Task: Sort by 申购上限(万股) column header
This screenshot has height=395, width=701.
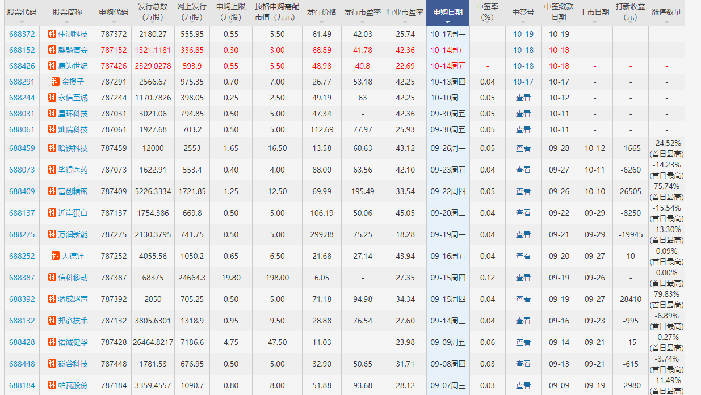Action: tap(231, 12)
